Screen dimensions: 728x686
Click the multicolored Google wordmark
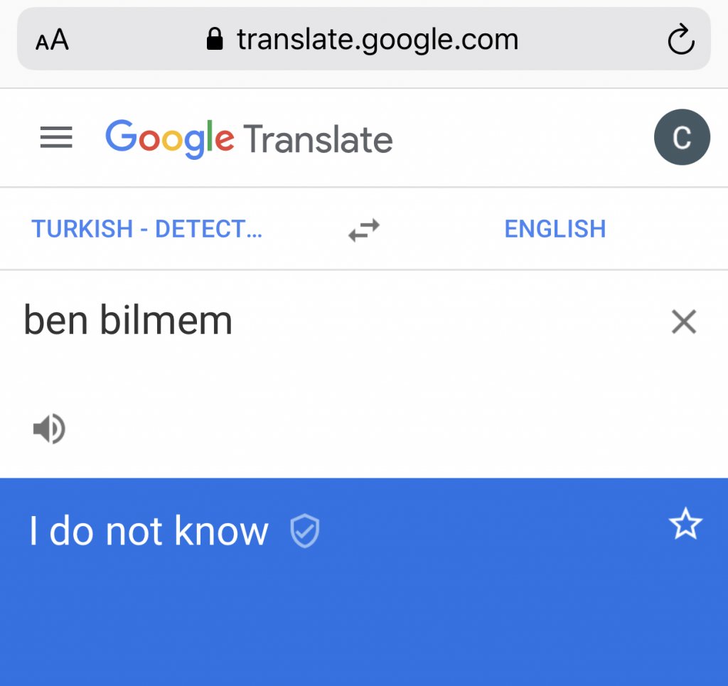click(169, 138)
